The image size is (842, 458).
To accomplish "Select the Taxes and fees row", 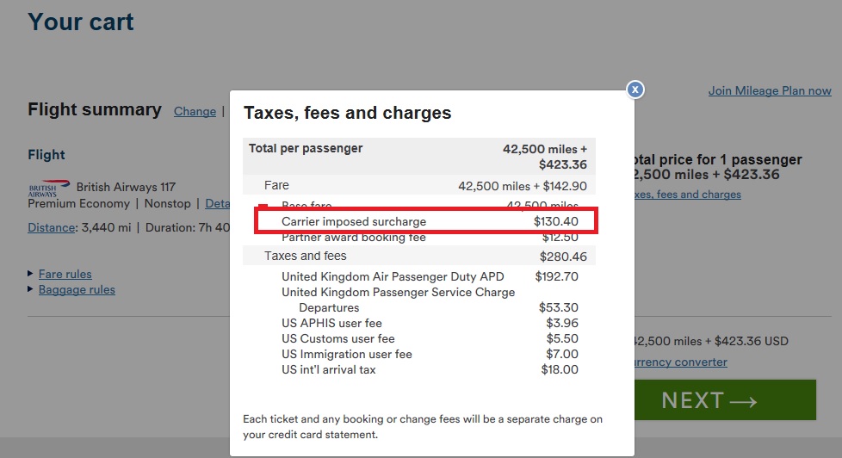I will (419, 256).
